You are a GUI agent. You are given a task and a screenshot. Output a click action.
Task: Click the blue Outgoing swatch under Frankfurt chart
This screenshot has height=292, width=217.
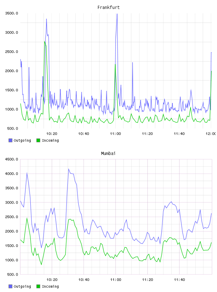point(10,140)
